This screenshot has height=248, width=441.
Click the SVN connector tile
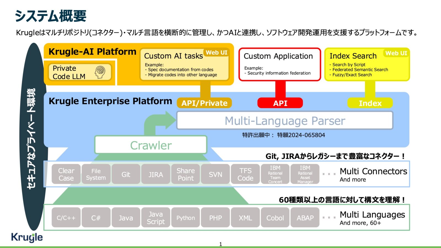pyautogui.click(x=215, y=174)
